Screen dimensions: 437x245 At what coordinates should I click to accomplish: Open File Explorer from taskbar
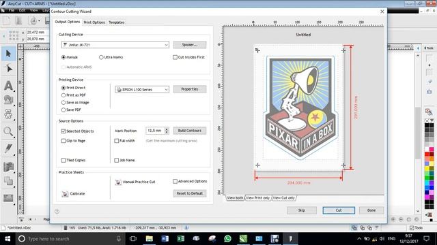click(149, 239)
